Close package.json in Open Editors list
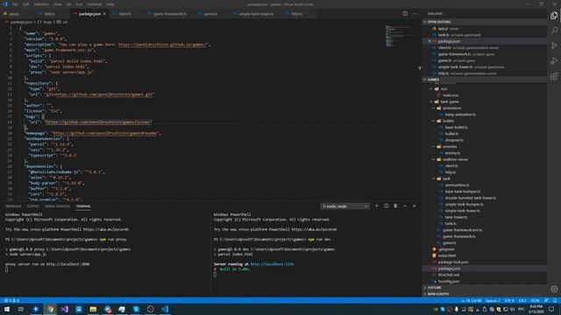This screenshot has height=315, width=561. [430, 41]
